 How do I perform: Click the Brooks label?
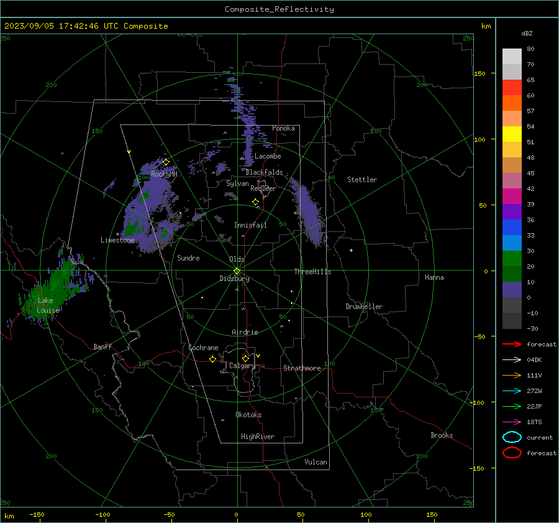442,435
